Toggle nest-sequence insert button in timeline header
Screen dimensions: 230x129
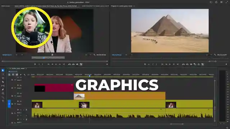click(9, 75)
